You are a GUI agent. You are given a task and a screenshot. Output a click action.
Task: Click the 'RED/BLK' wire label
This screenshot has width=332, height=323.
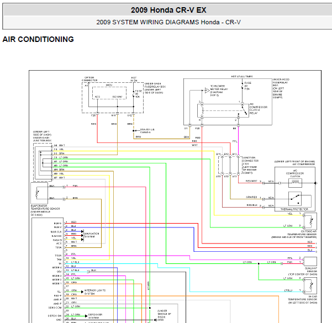coord(252,205)
